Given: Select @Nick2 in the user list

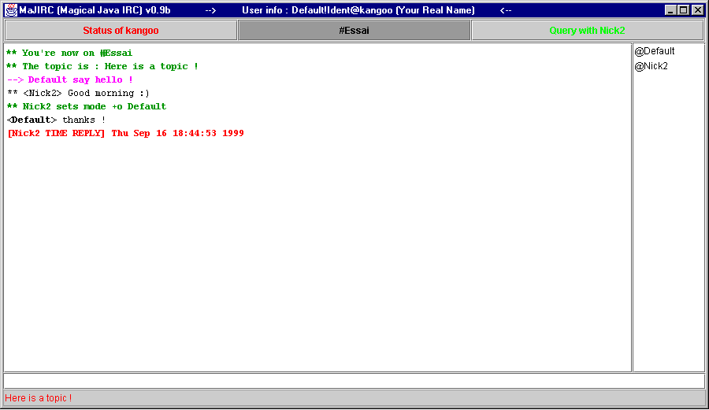Looking at the screenshot, I should tap(651, 66).
